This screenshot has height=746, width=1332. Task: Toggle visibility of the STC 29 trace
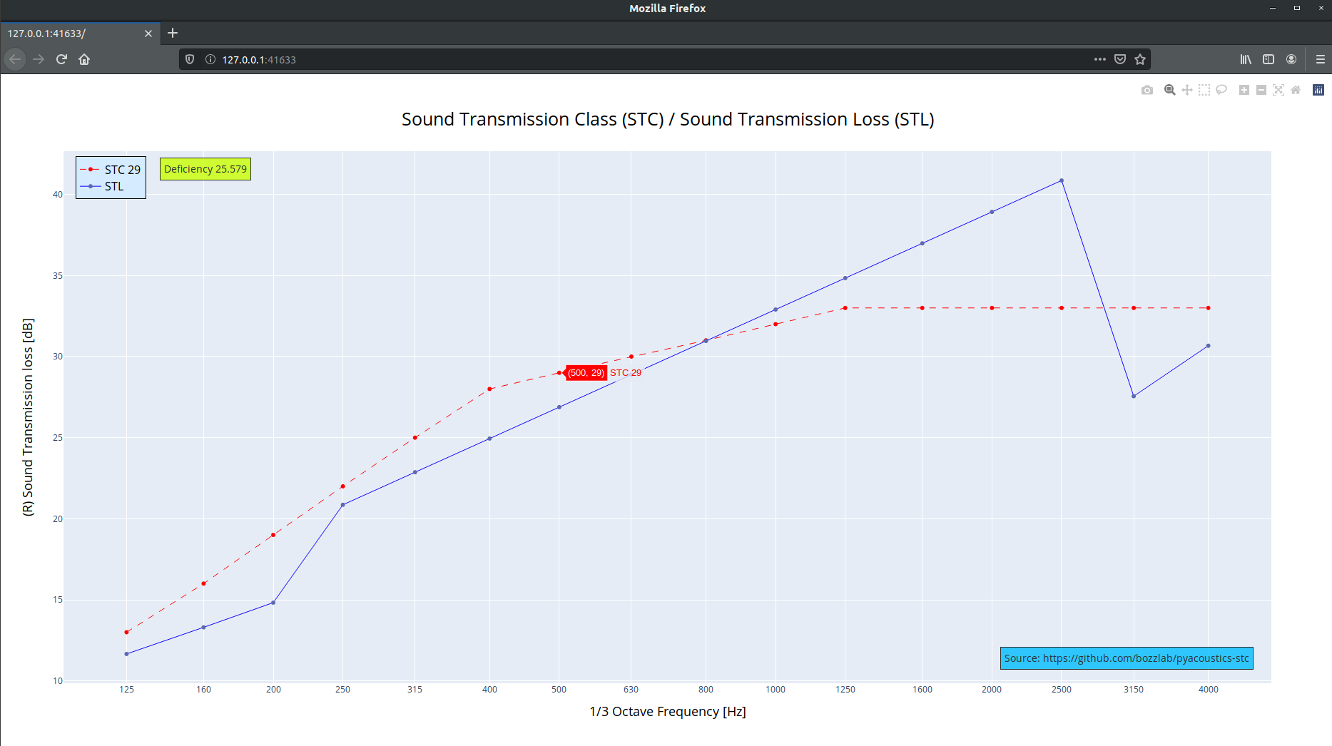coord(122,169)
